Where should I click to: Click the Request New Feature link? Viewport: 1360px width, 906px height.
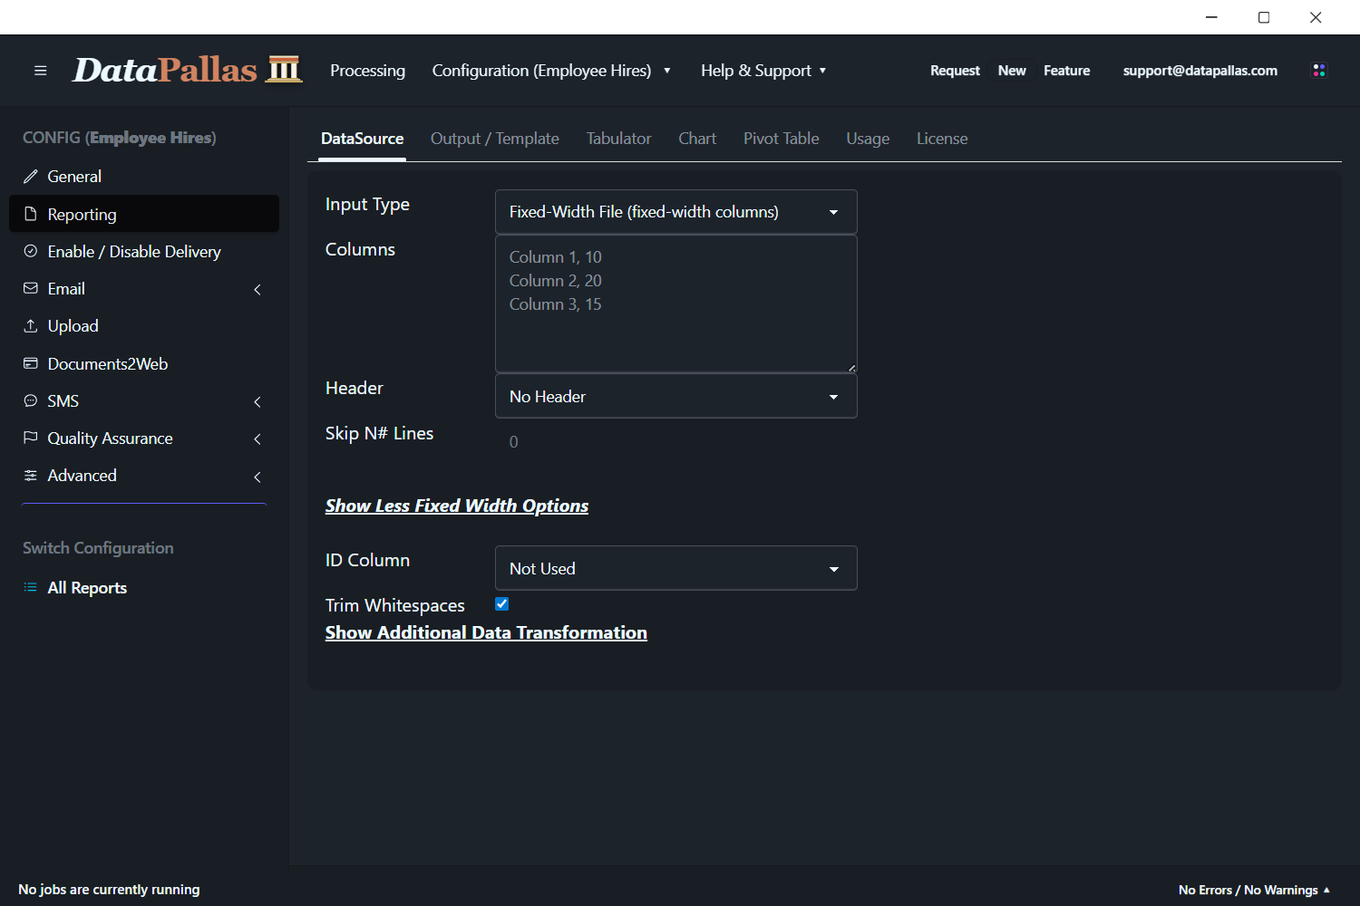1010,71
